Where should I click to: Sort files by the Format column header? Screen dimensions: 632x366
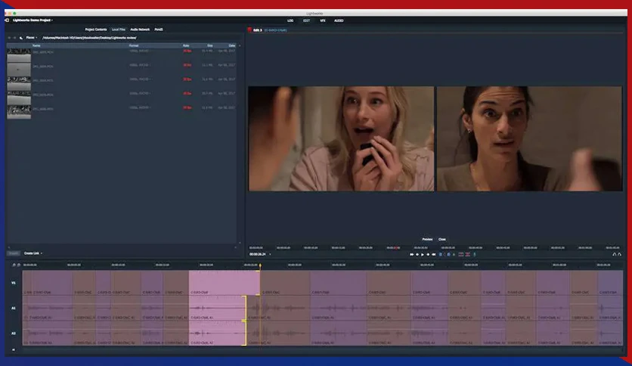[x=134, y=45]
